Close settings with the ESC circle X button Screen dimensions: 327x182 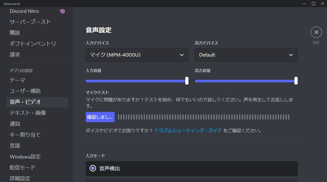pos(316,32)
